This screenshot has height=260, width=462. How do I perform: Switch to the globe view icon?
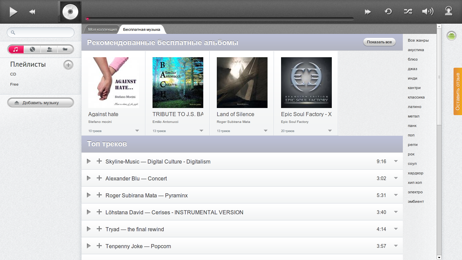[32, 49]
